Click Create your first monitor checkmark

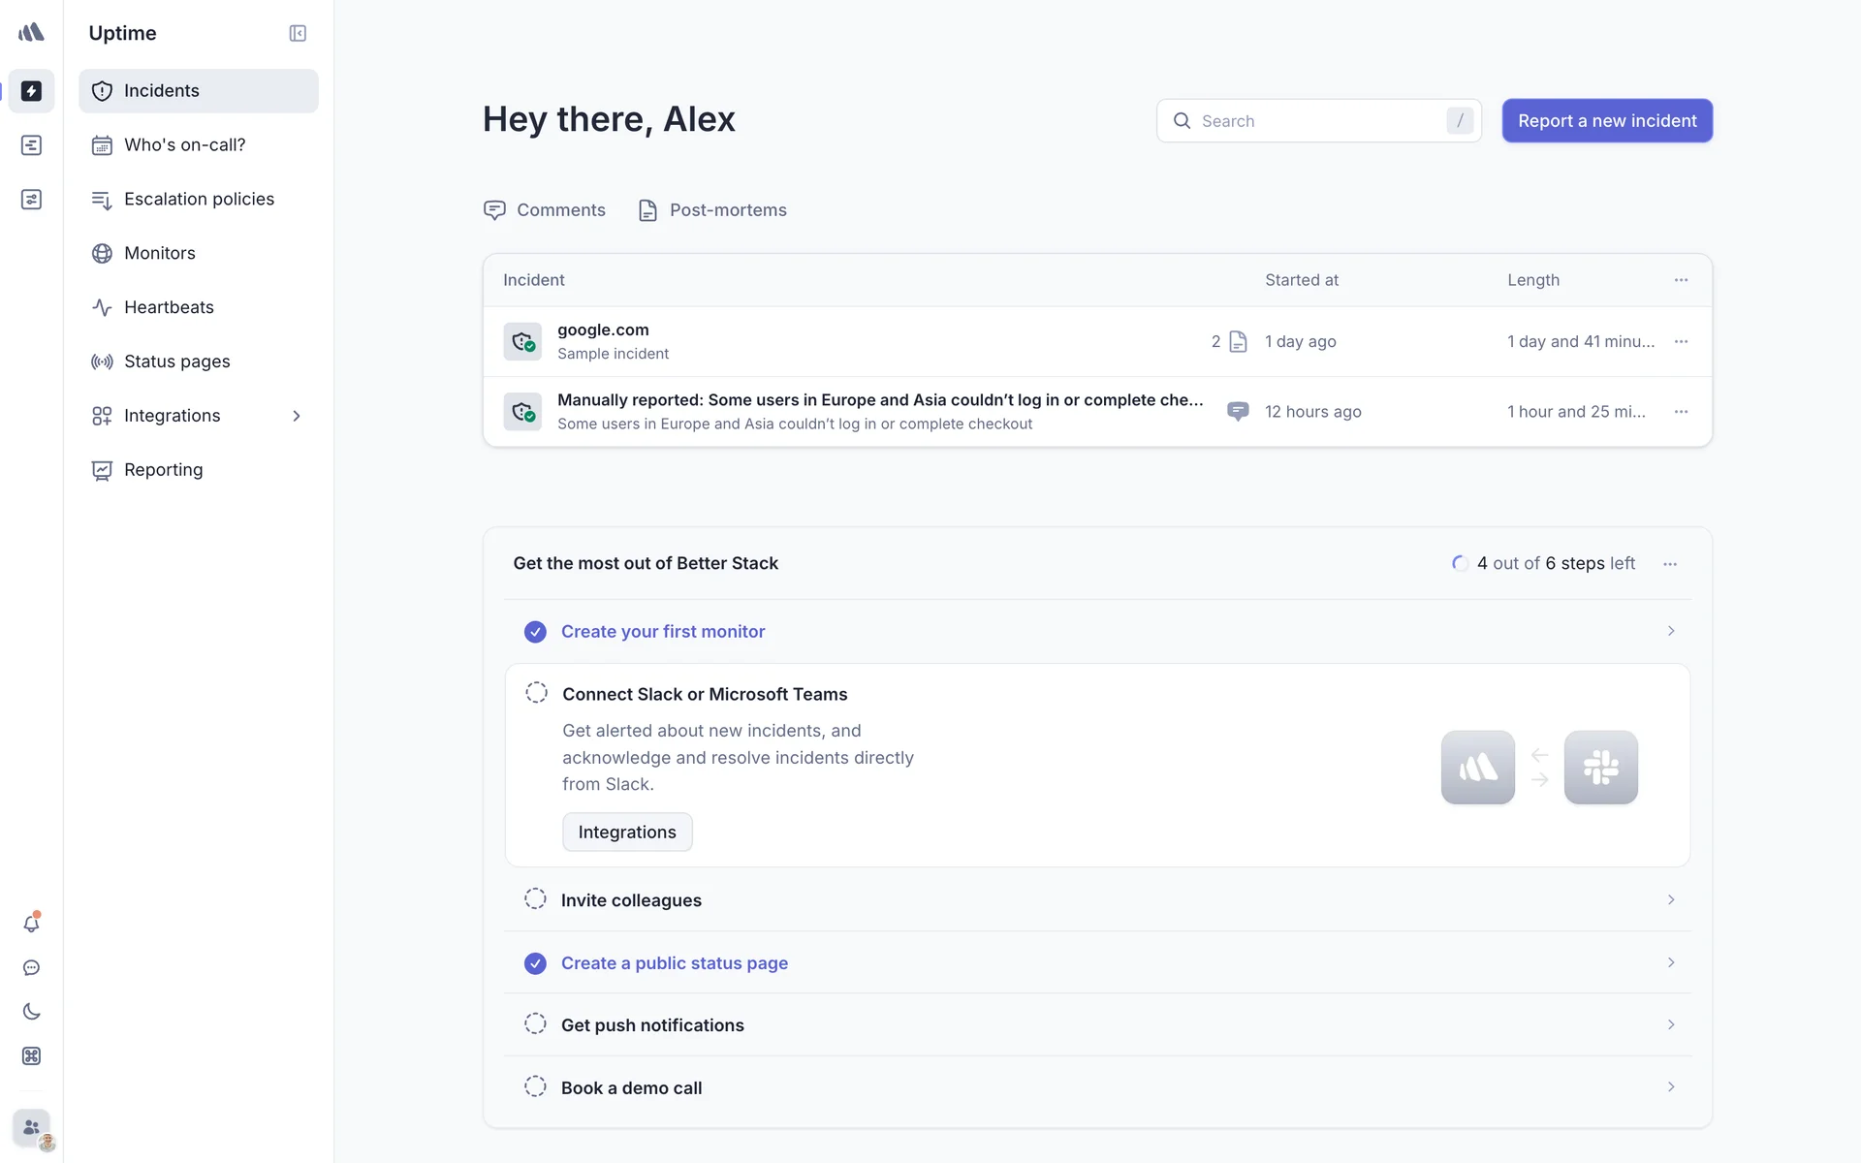(x=535, y=632)
